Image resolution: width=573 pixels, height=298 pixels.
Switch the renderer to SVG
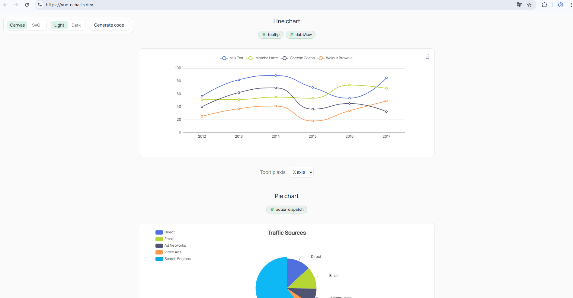click(36, 25)
